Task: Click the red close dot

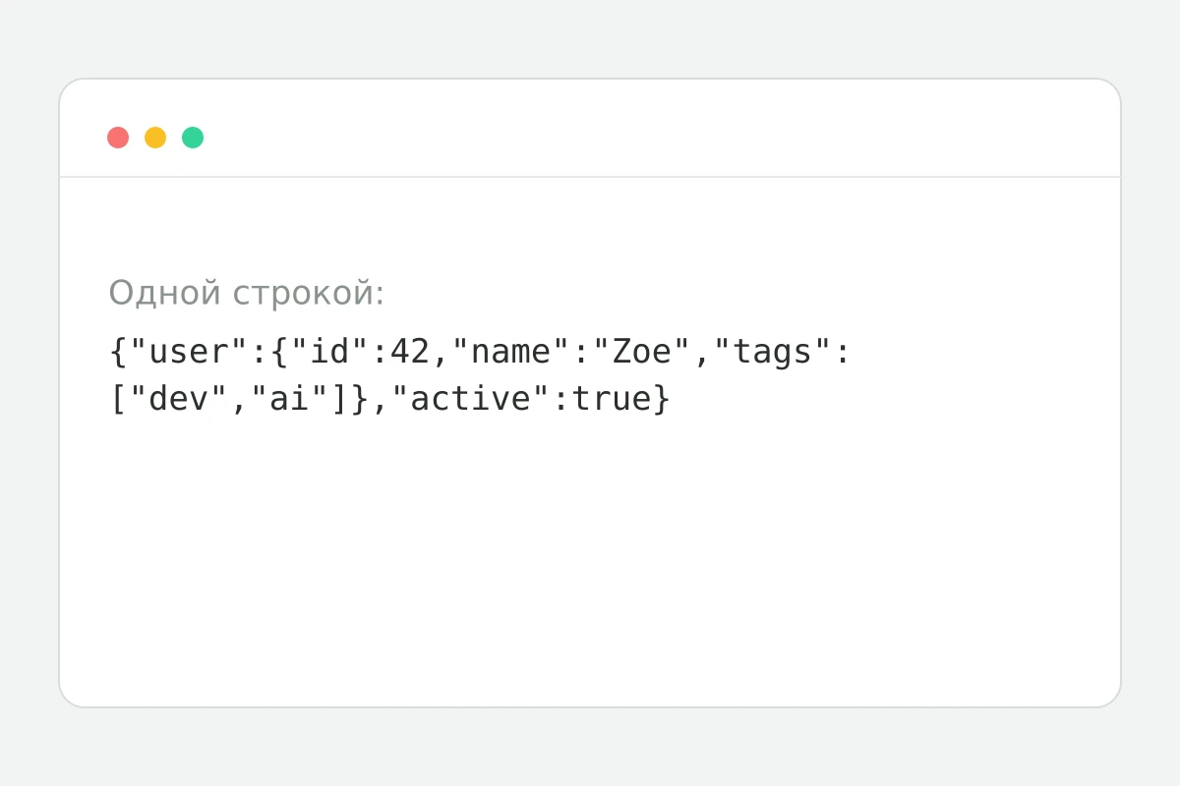Action: tap(118, 138)
